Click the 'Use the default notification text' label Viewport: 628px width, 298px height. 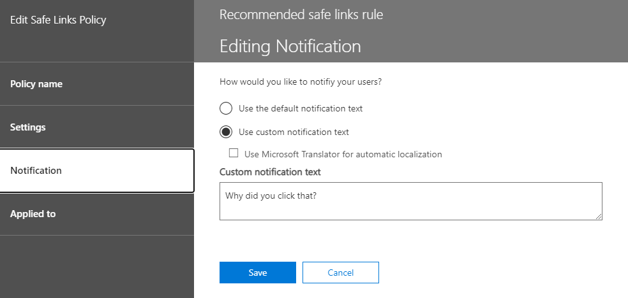point(301,108)
